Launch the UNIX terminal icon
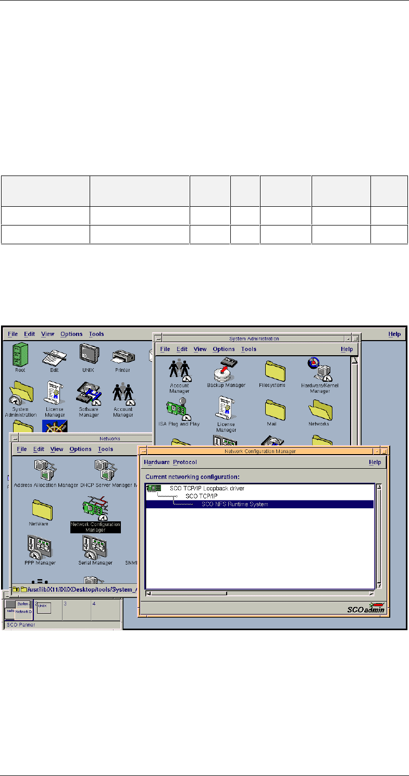Screen dimensions: 409x776 point(88,354)
